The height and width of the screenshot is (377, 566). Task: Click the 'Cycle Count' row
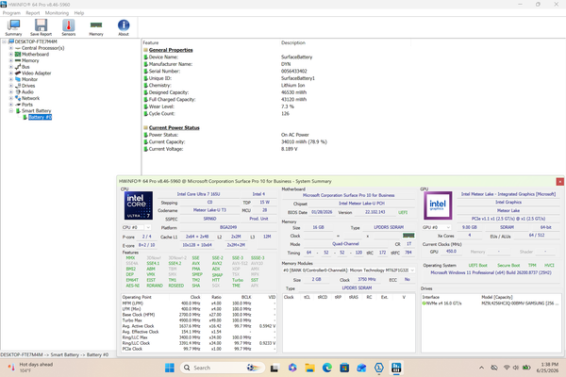pos(217,114)
